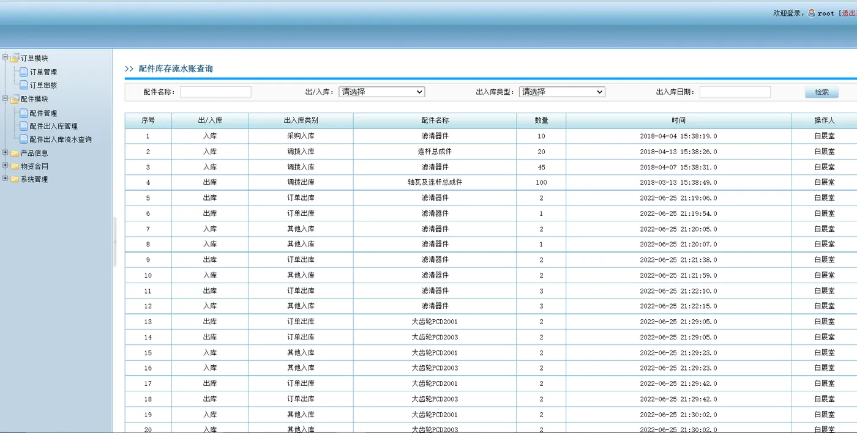The image size is (857, 433).
Task: Click the 调拨出库 cell in row 4
Action: point(301,182)
